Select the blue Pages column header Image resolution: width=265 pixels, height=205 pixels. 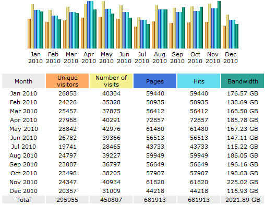click(155, 81)
